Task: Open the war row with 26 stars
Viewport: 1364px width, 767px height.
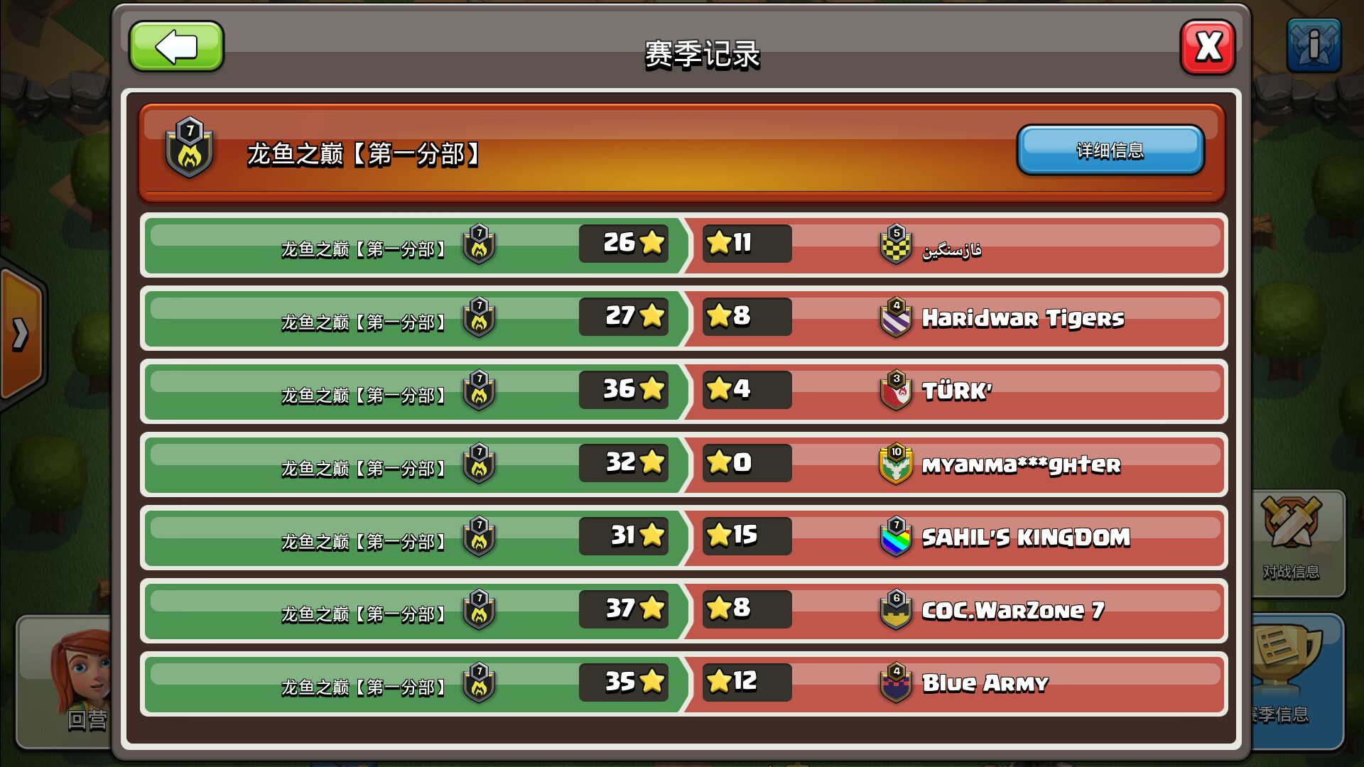Action: pos(683,244)
